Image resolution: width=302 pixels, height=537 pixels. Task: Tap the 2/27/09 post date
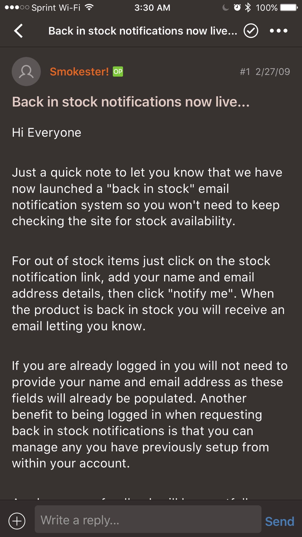(x=273, y=72)
